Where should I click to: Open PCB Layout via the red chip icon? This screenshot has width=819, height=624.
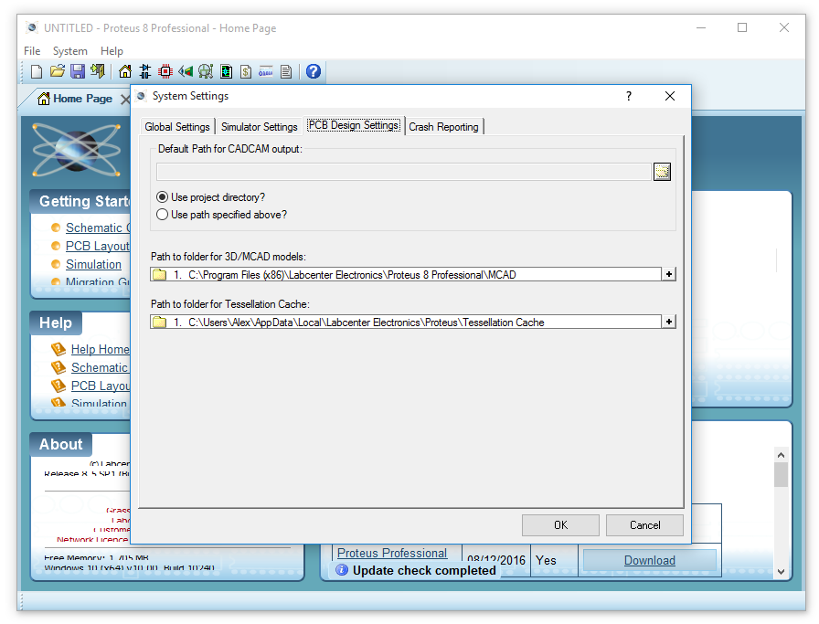pyautogui.click(x=165, y=71)
